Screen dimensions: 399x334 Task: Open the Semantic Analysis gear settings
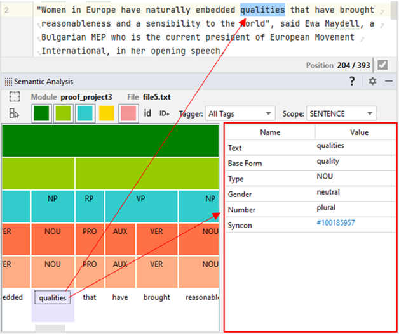point(372,81)
